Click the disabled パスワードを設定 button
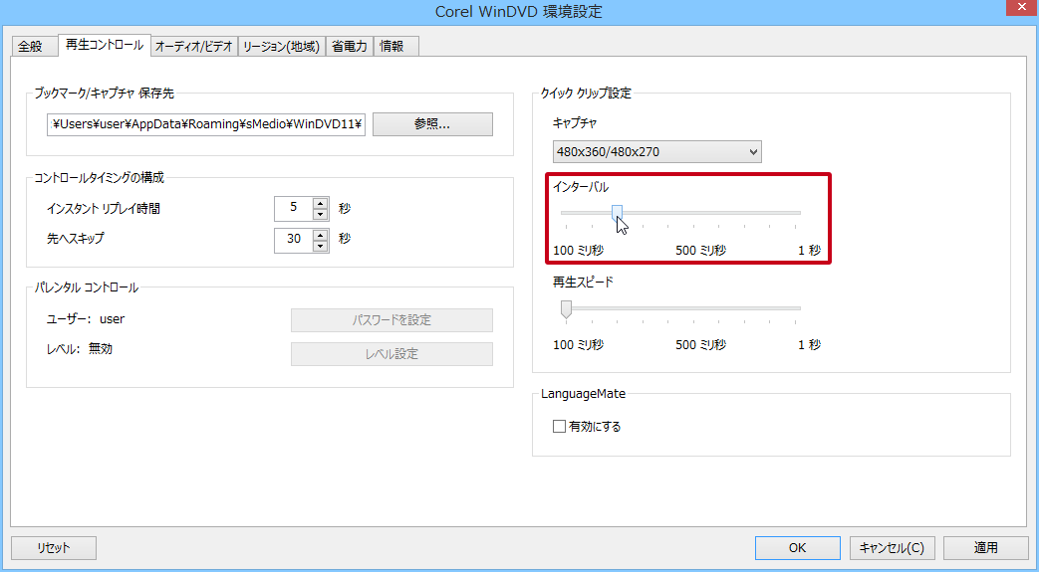1039x572 pixels. [x=391, y=320]
